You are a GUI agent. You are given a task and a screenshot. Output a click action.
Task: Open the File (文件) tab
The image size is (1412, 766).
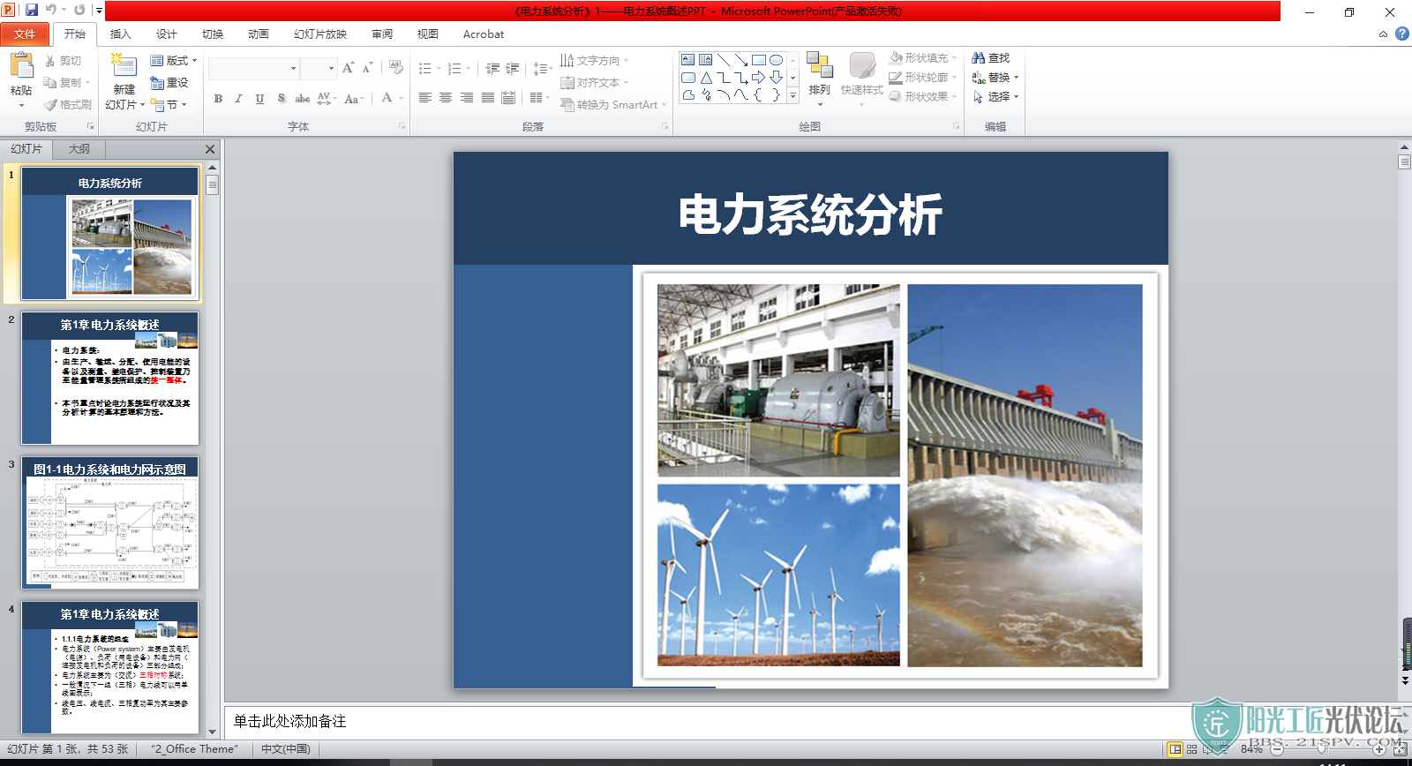(25, 34)
